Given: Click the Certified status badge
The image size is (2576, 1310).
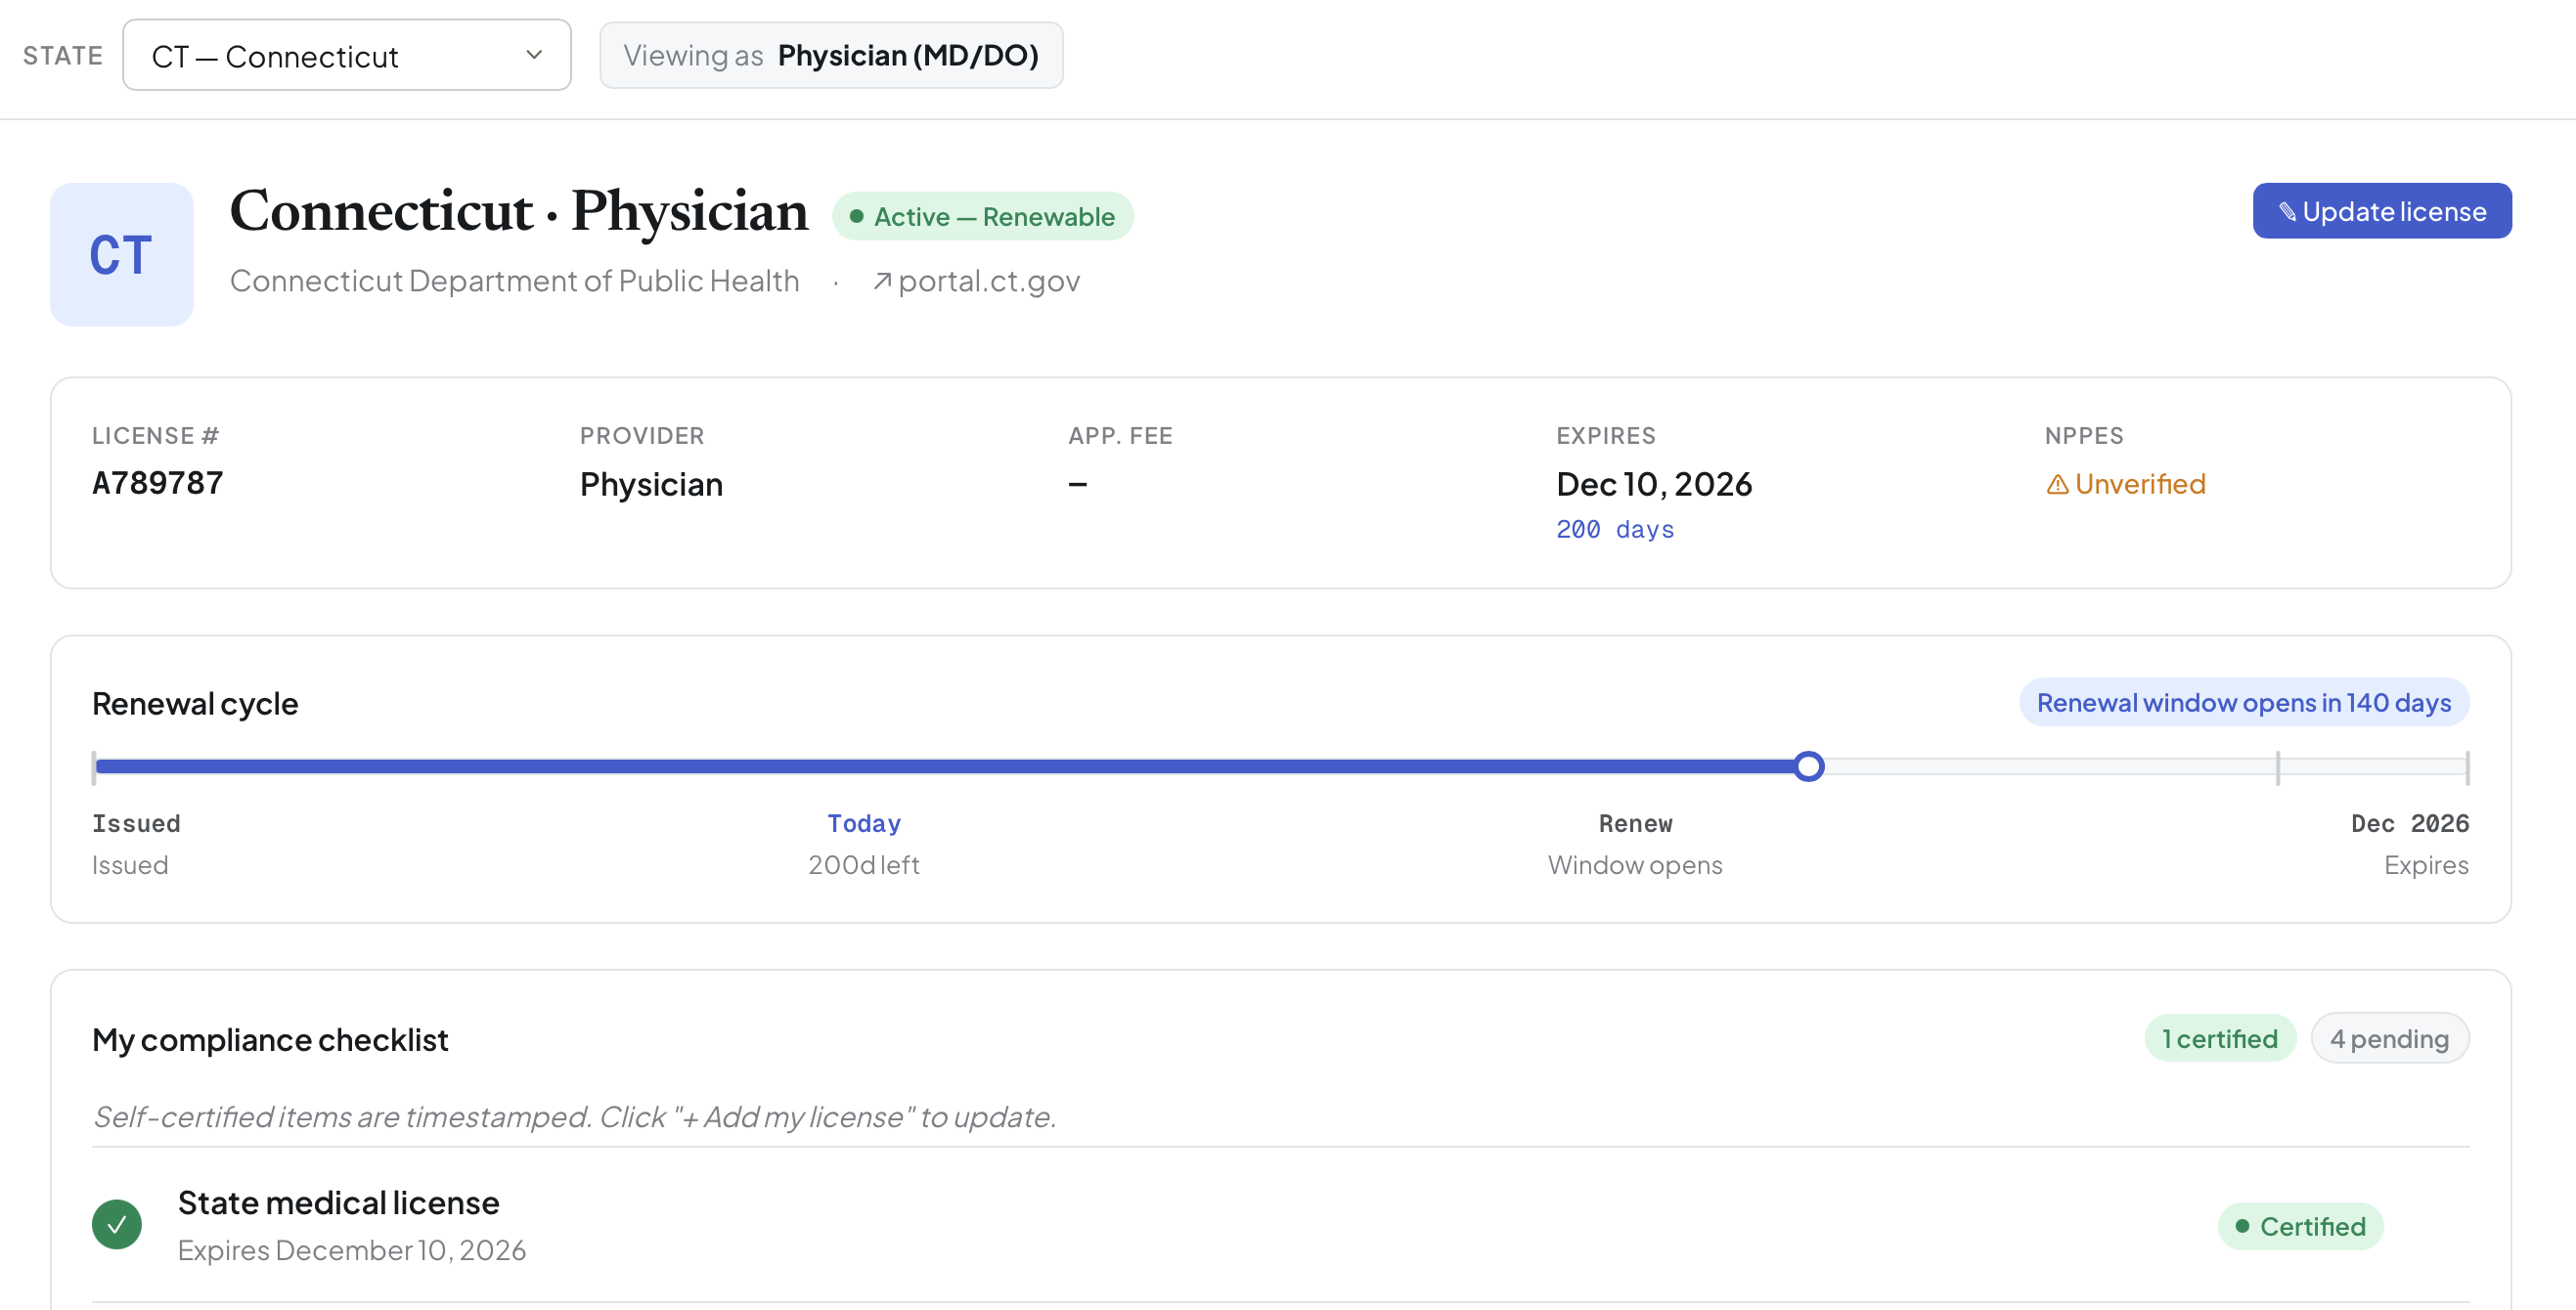Looking at the screenshot, I should (2300, 1226).
